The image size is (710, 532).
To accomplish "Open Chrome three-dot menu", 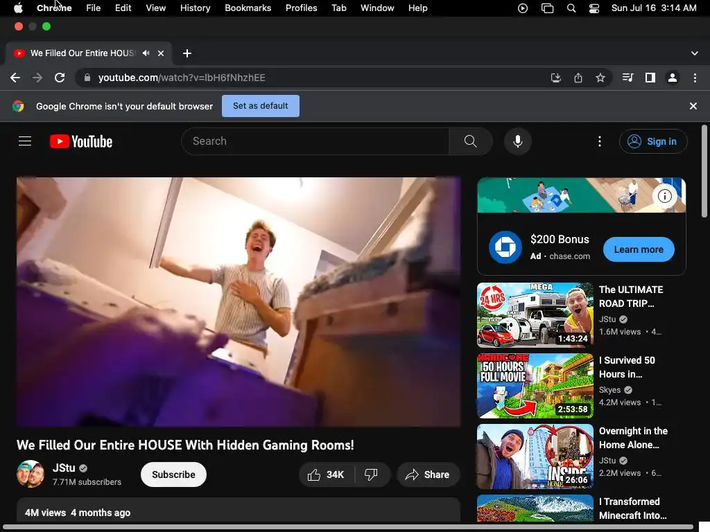I will coord(695,78).
